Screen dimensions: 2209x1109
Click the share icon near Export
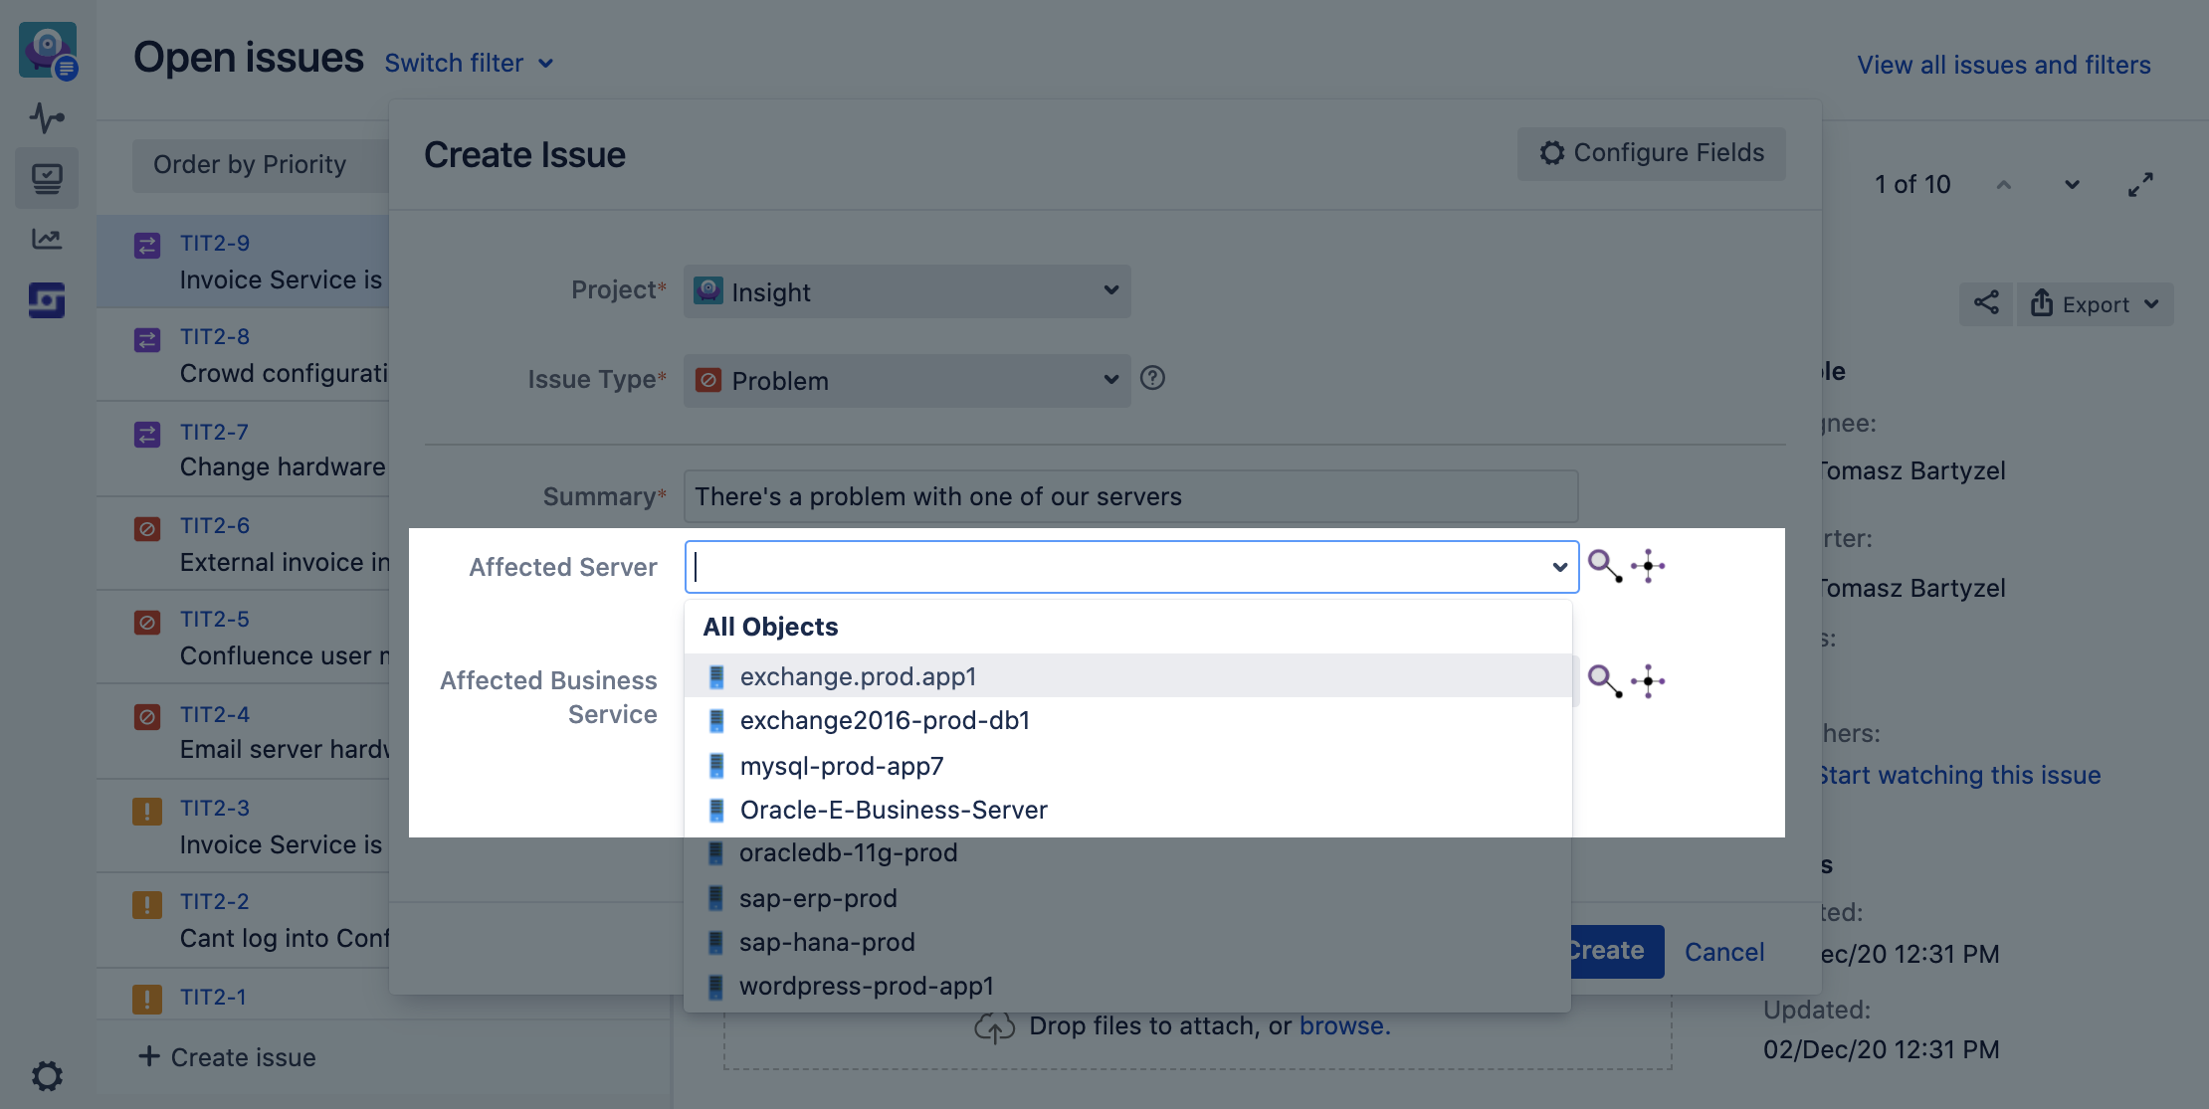(x=1986, y=303)
